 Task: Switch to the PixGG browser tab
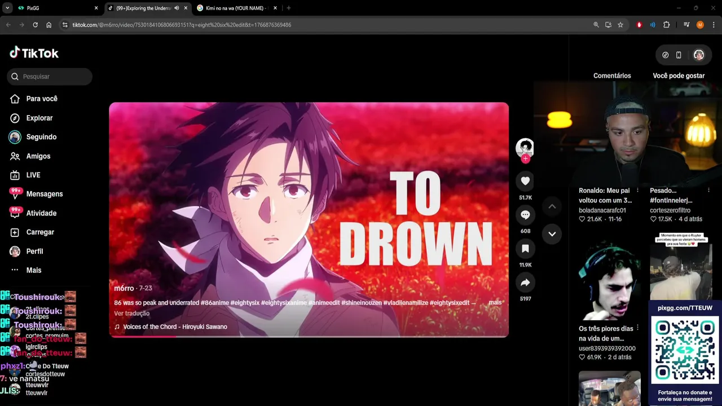tap(56, 8)
